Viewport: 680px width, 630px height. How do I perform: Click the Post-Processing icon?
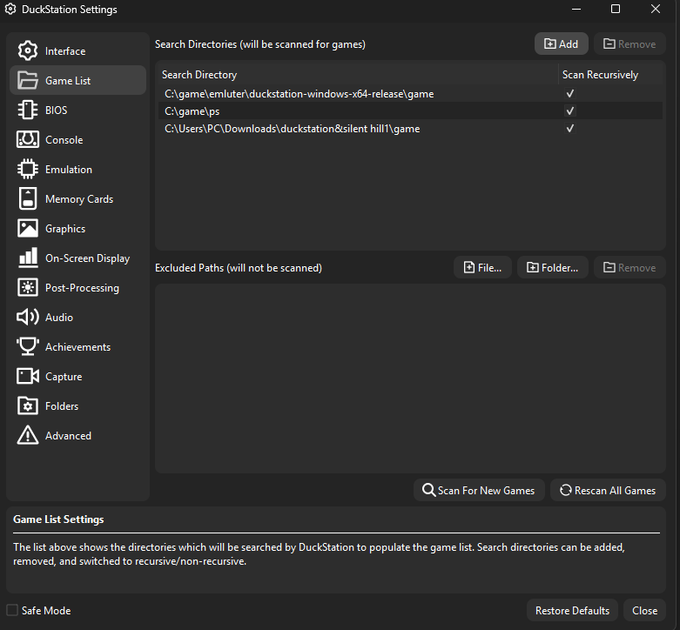tap(28, 287)
